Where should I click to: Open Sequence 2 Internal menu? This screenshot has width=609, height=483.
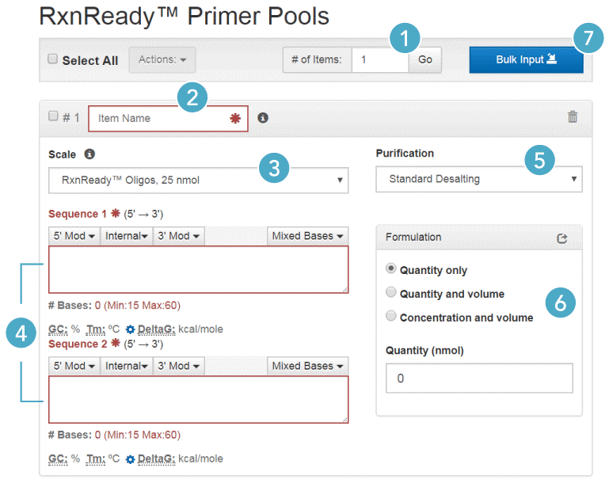(x=126, y=366)
